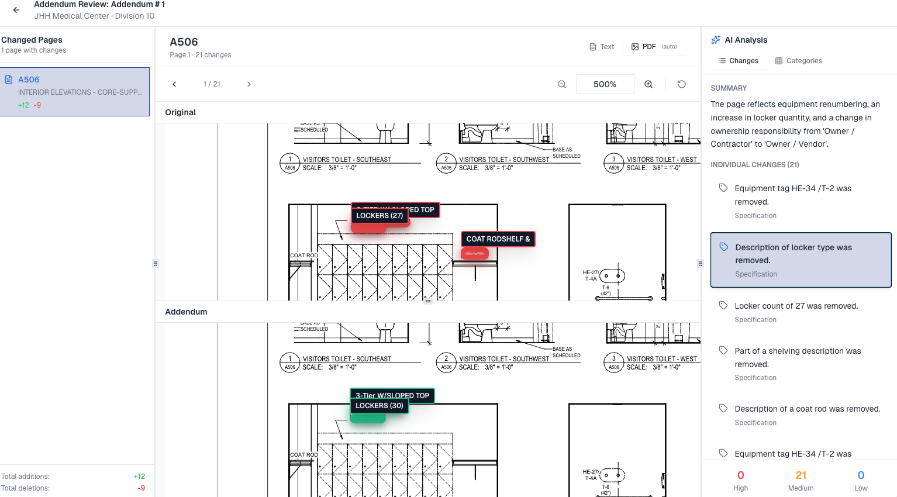Viewport: 897px width, 497px height.
Task: Zoom out with the magnifier minus icon
Action: (562, 84)
